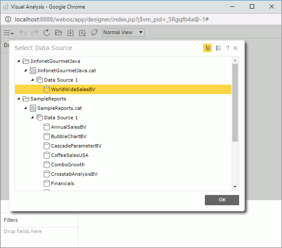
Task: Click the Save As icon
Action: pyautogui.click(x=83, y=32)
